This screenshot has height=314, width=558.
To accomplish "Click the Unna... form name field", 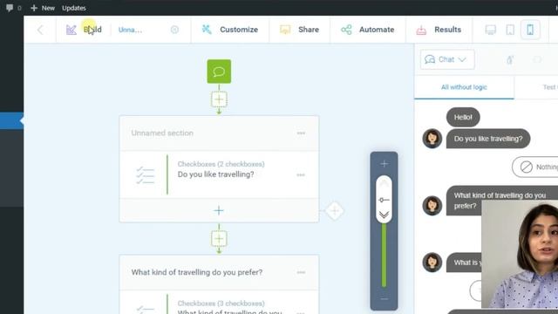I will [130, 30].
